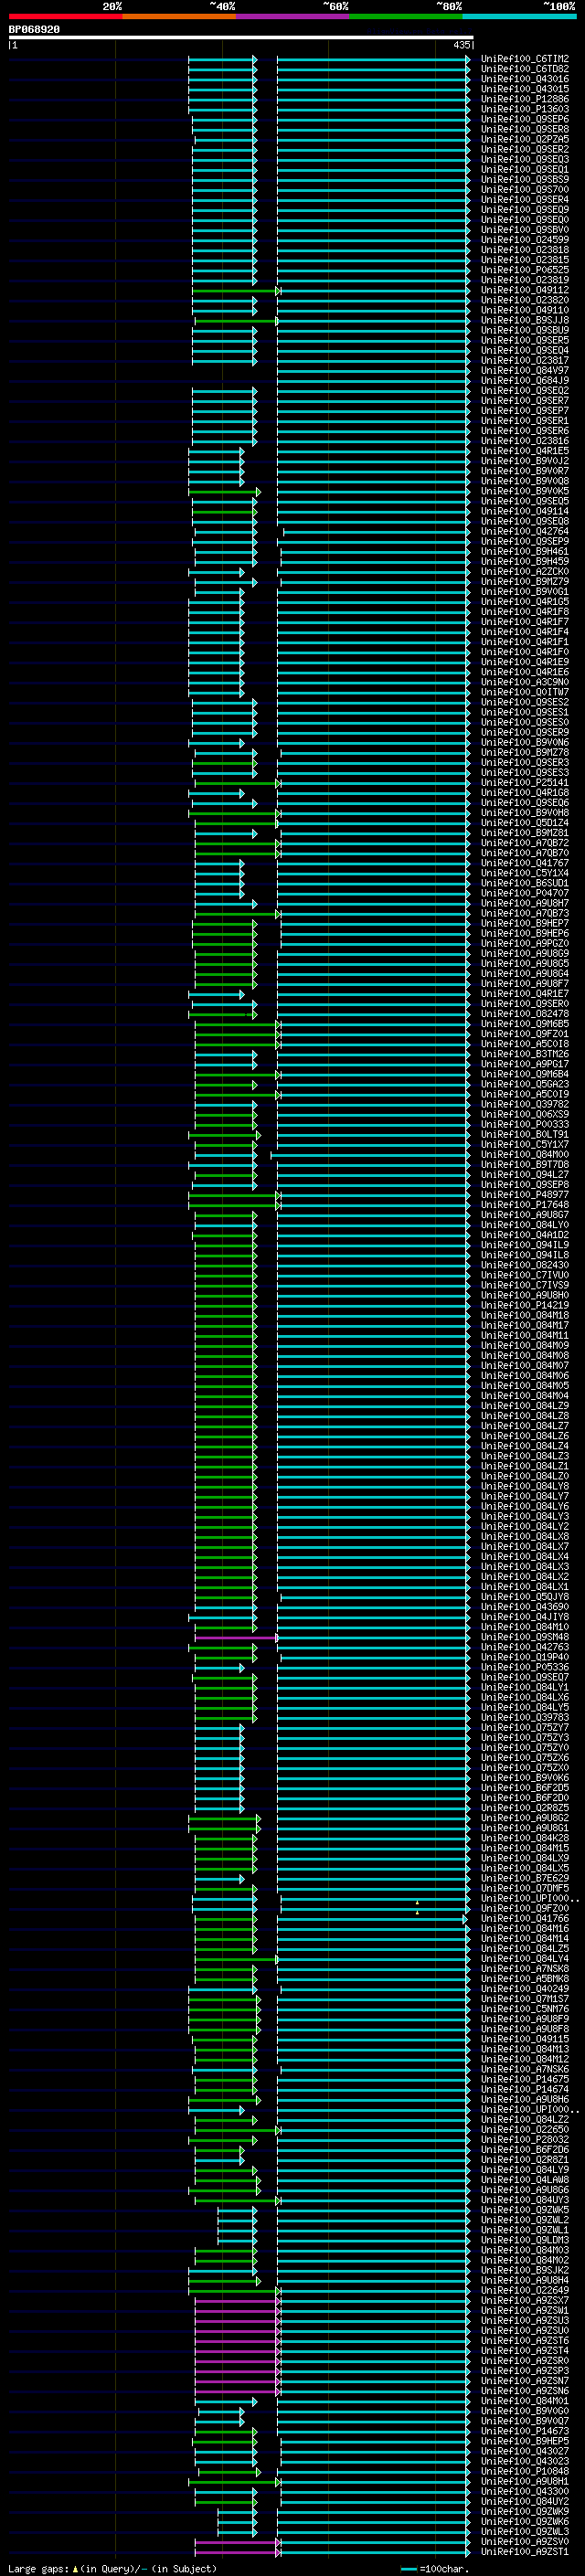Image resolution: width=585 pixels, height=2576 pixels.
Task: Open hit UniRef100_C6TD82
Action: [525, 69]
